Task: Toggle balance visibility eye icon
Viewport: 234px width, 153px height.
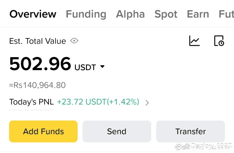Action: coord(74,41)
